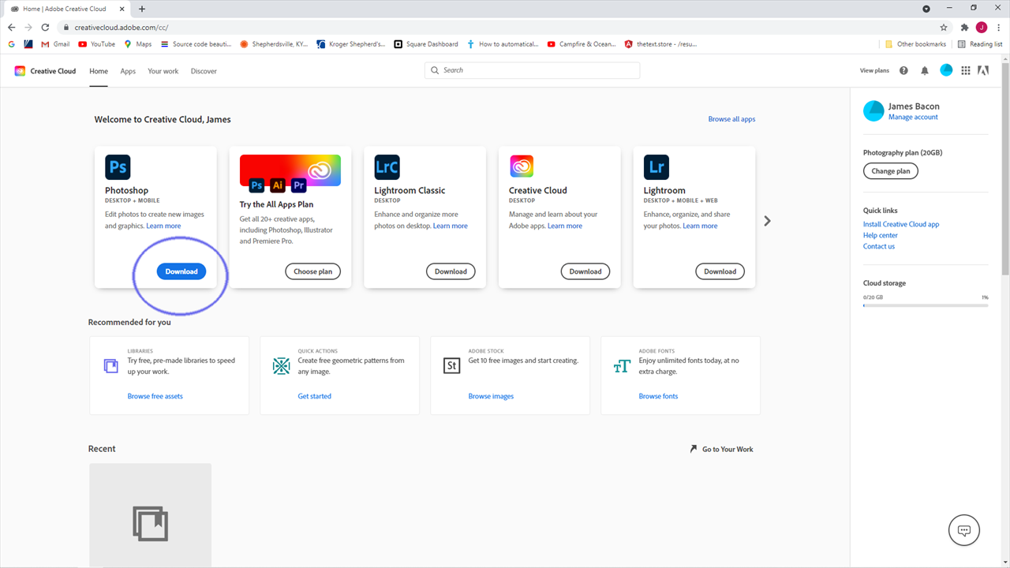Open the Other bookmarks folder
Image resolution: width=1010 pixels, height=568 pixels.
pyautogui.click(x=915, y=44)
